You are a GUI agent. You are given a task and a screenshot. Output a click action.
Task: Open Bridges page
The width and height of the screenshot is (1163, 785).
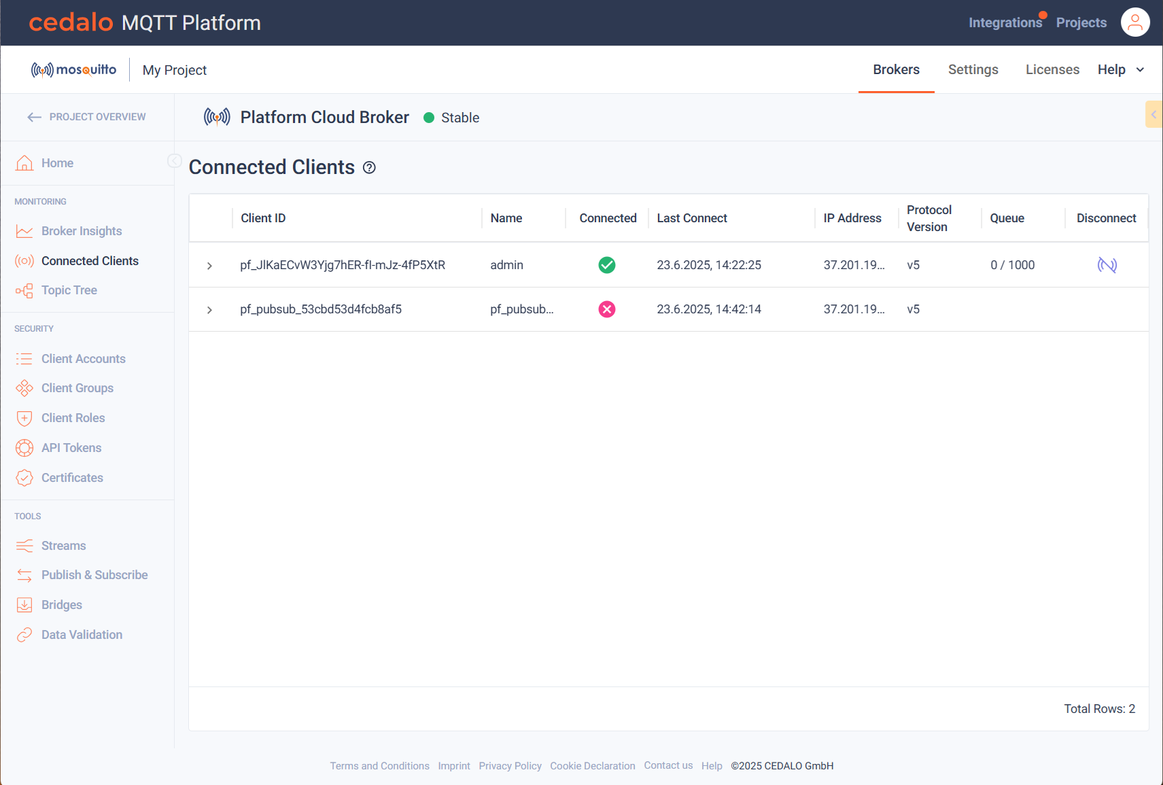point(62,605)
